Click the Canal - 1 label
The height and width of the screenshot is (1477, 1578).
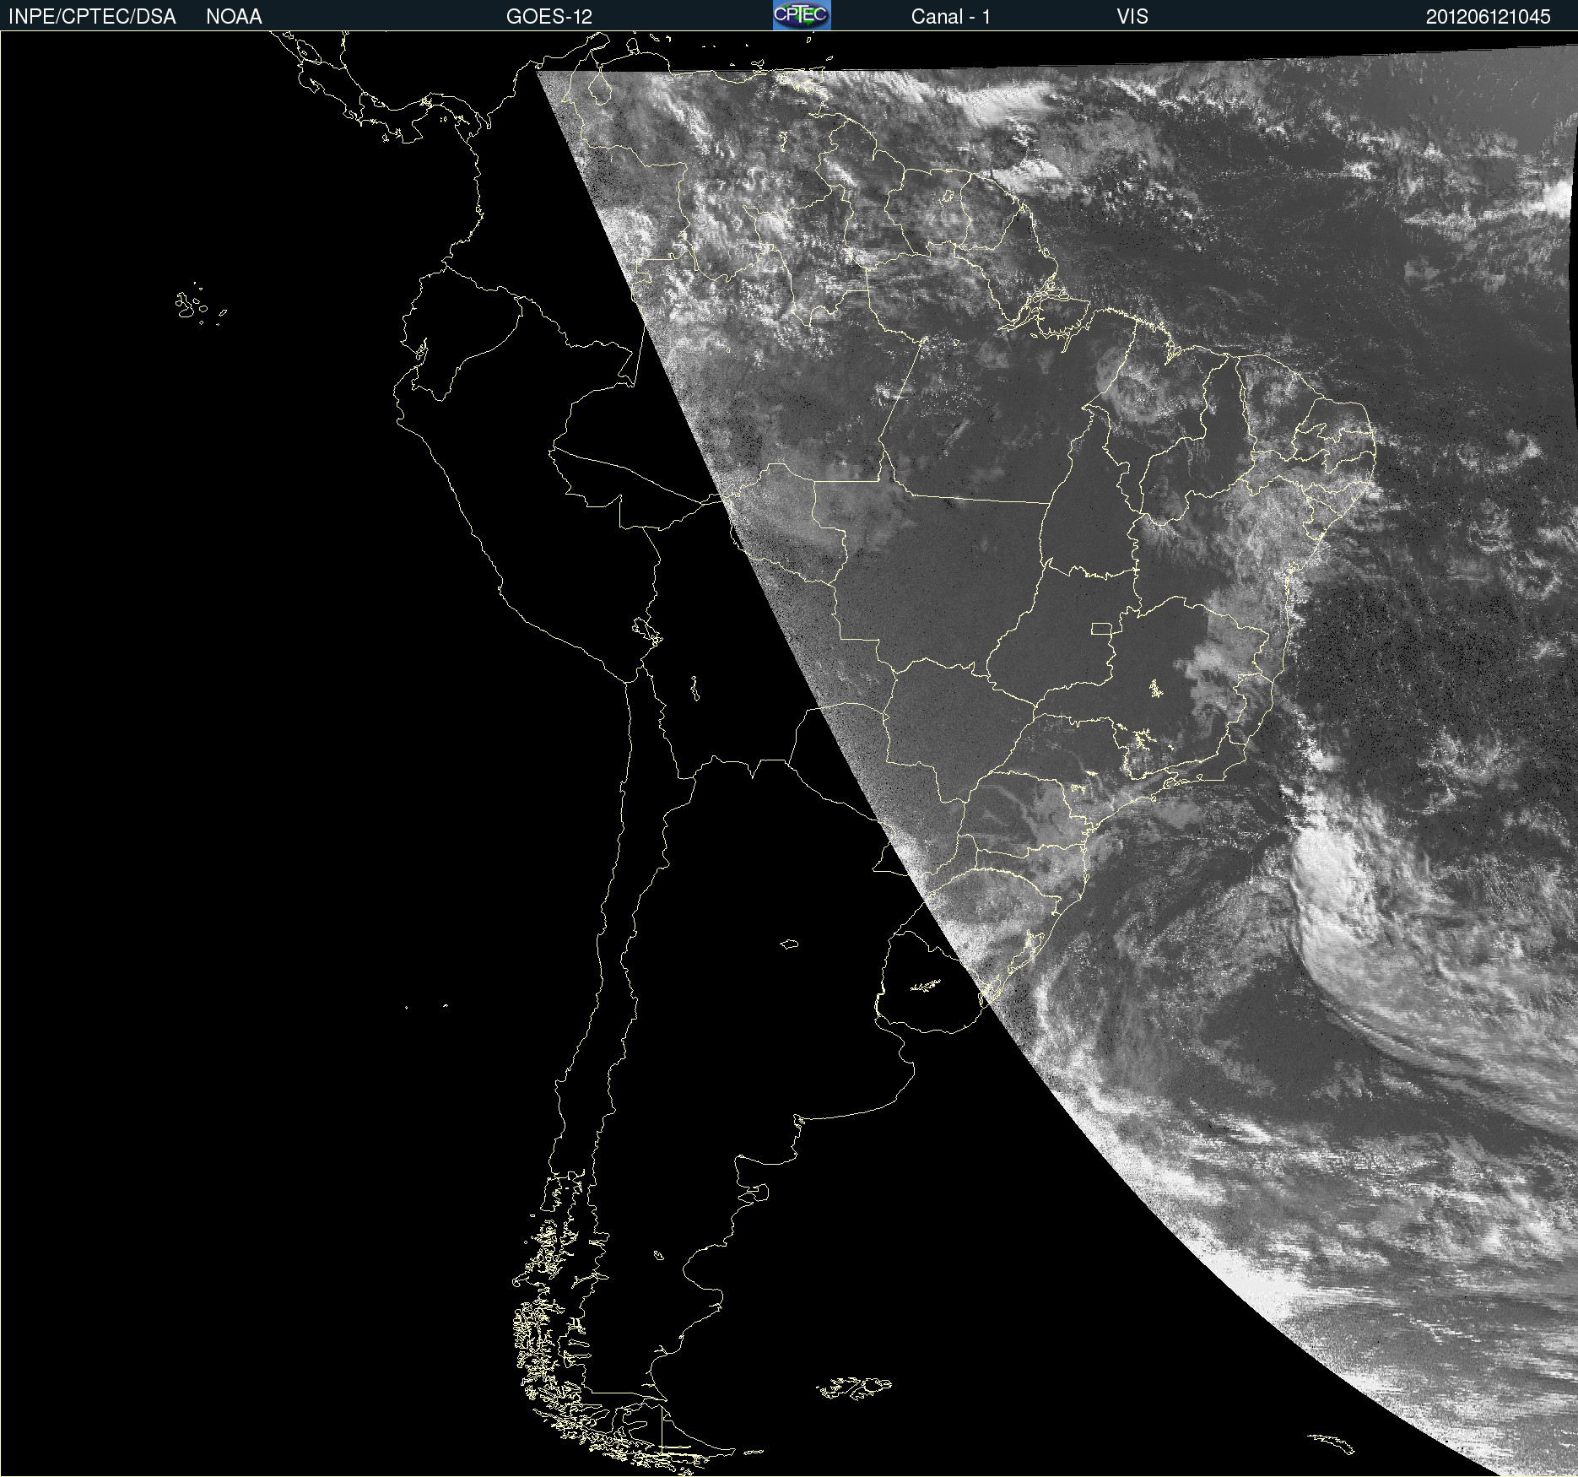tap(950, 17)
